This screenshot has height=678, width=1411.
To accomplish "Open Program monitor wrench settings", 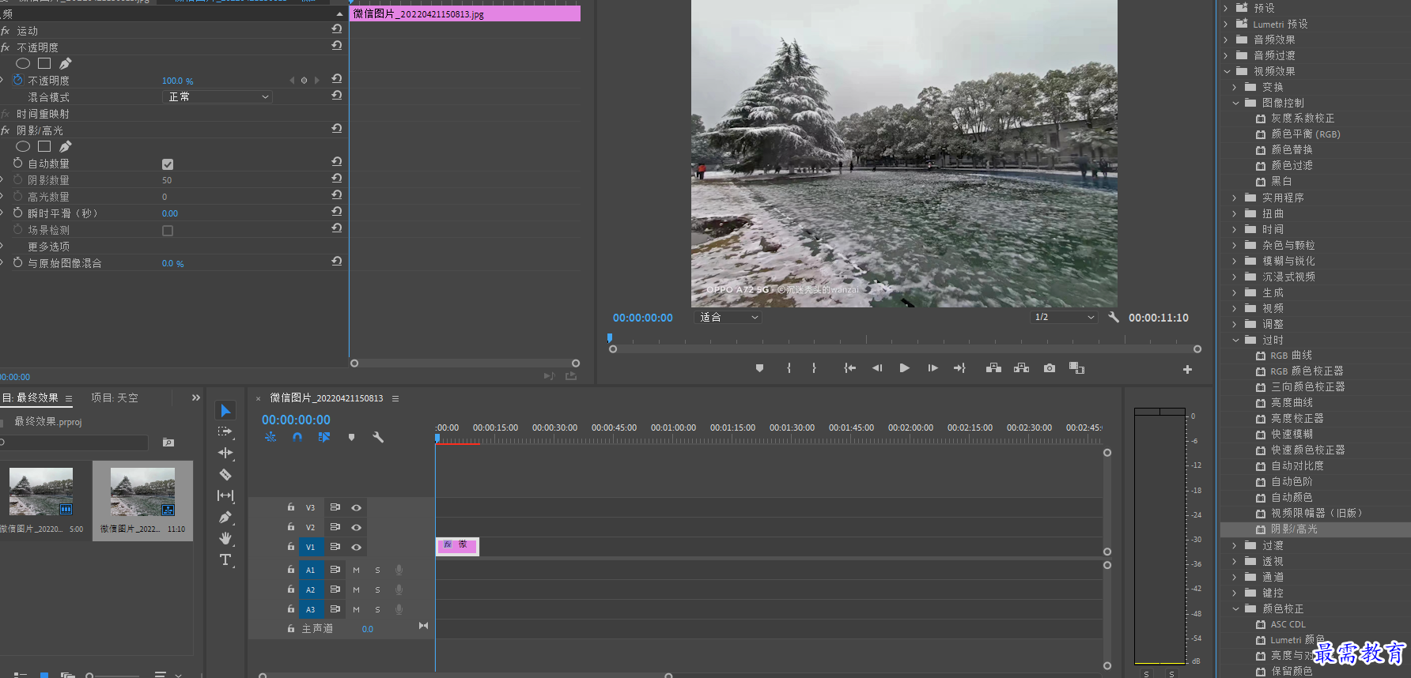I will point(1114,317).
